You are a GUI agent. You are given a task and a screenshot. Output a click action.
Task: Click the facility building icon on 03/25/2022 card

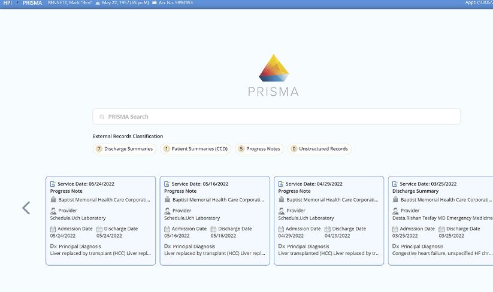(395, 199)
